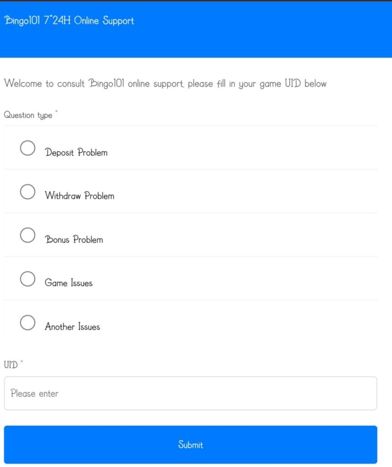
Task: Pick the Bonus Problem radio button
Action: (28, 235)
